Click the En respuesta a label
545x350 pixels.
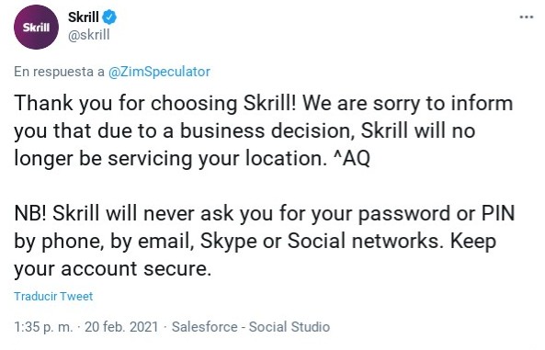pyautogui.click(x=59, y=72)
